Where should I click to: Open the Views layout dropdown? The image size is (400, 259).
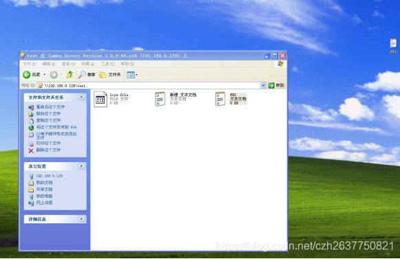click(132, 75)
